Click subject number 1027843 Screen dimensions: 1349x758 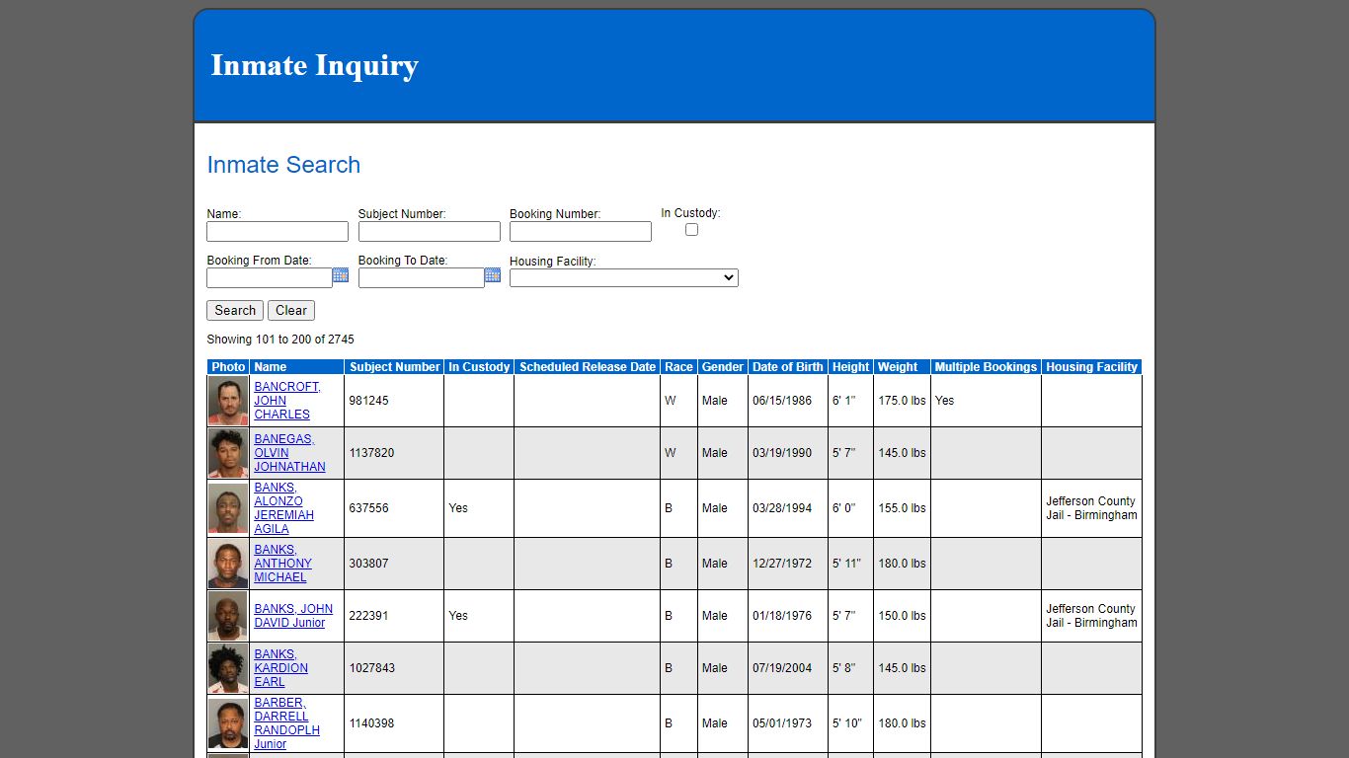(x=371, y=668)
